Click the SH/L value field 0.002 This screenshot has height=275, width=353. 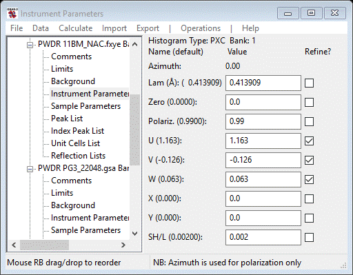tap(263, 237)
